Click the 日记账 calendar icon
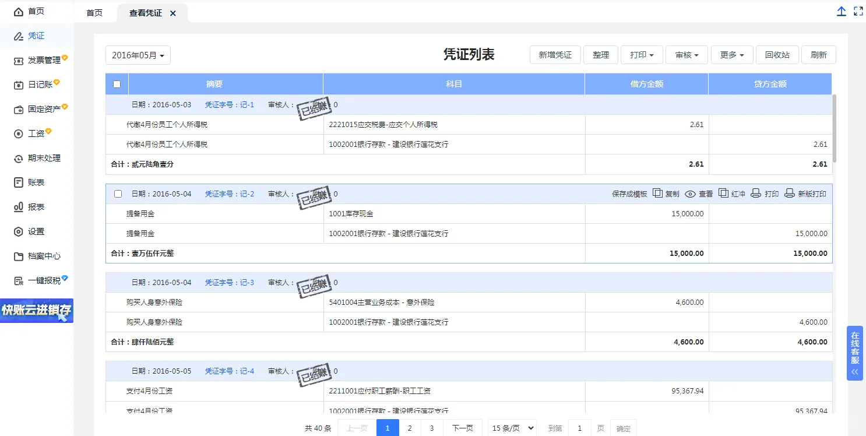Viewport: 866px width, 436px height. 19,85
